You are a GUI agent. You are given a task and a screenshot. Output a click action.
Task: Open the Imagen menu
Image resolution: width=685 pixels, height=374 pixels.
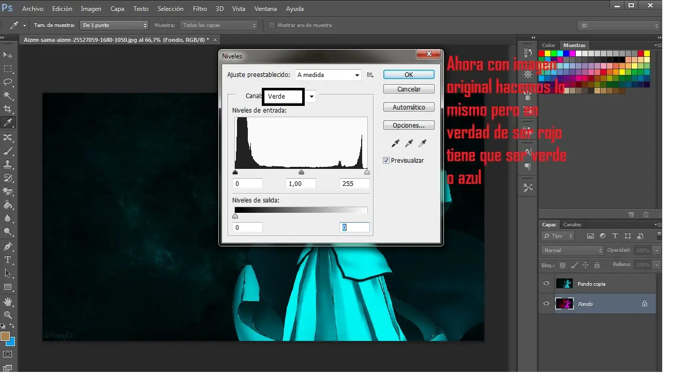[x=91, y=9]
